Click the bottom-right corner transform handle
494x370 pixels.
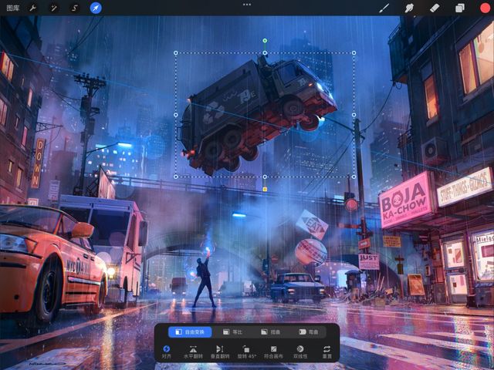click(354, 177)
